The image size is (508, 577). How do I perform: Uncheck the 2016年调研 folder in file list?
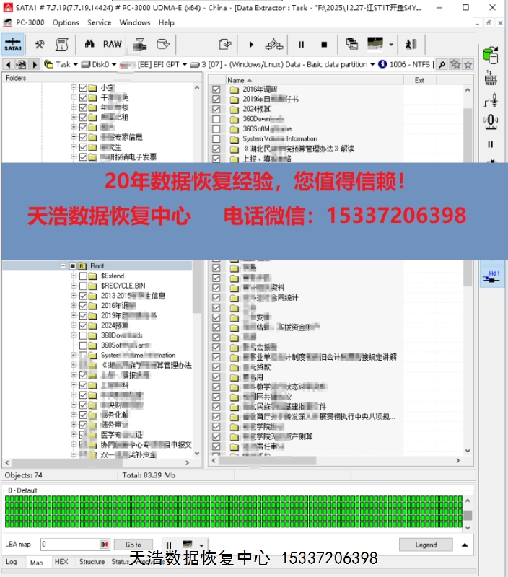tap(216, 89)
